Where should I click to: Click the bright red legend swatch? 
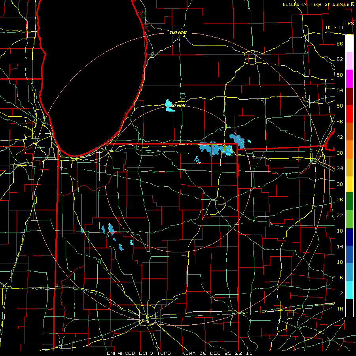tap(349, 114)
